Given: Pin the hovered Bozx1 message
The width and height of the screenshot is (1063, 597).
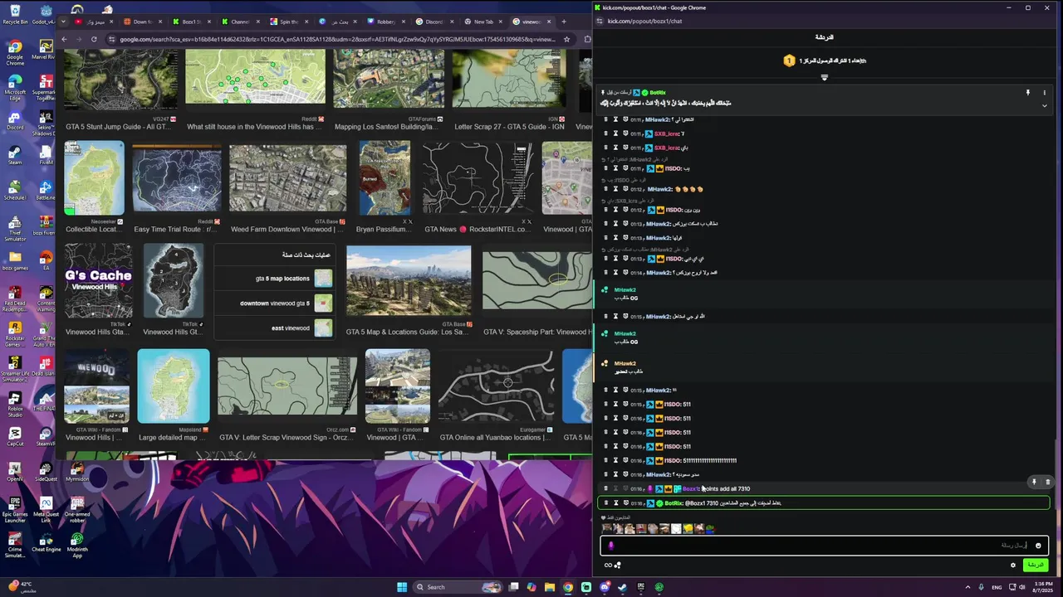Looking at the screenshot, I should [x=1034, y=481].
